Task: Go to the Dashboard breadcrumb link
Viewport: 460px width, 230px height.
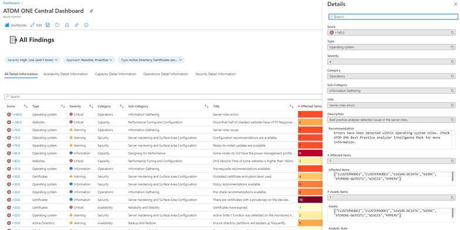Action: click(x=11, y=3)
